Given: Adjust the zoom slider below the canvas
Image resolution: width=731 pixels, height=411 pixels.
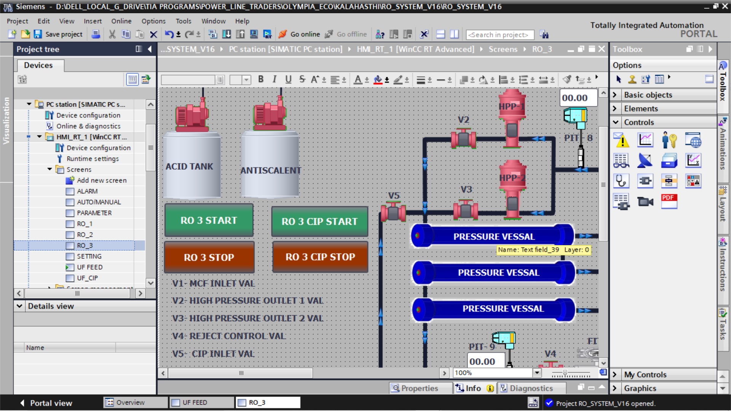Looking at the screenshot, I should pos(565,373).
